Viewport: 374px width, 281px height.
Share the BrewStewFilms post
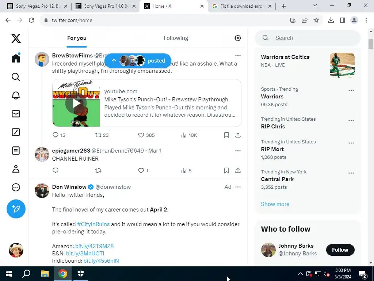click(238, 135)
